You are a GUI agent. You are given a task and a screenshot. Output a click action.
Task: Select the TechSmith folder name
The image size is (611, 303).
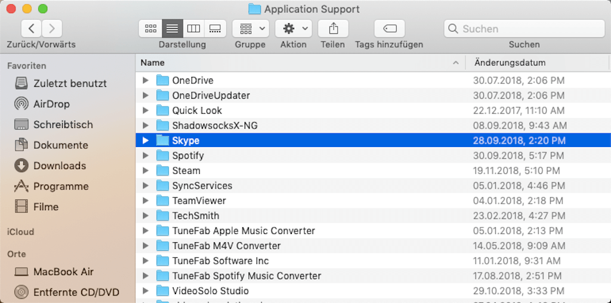coord(196,215)
